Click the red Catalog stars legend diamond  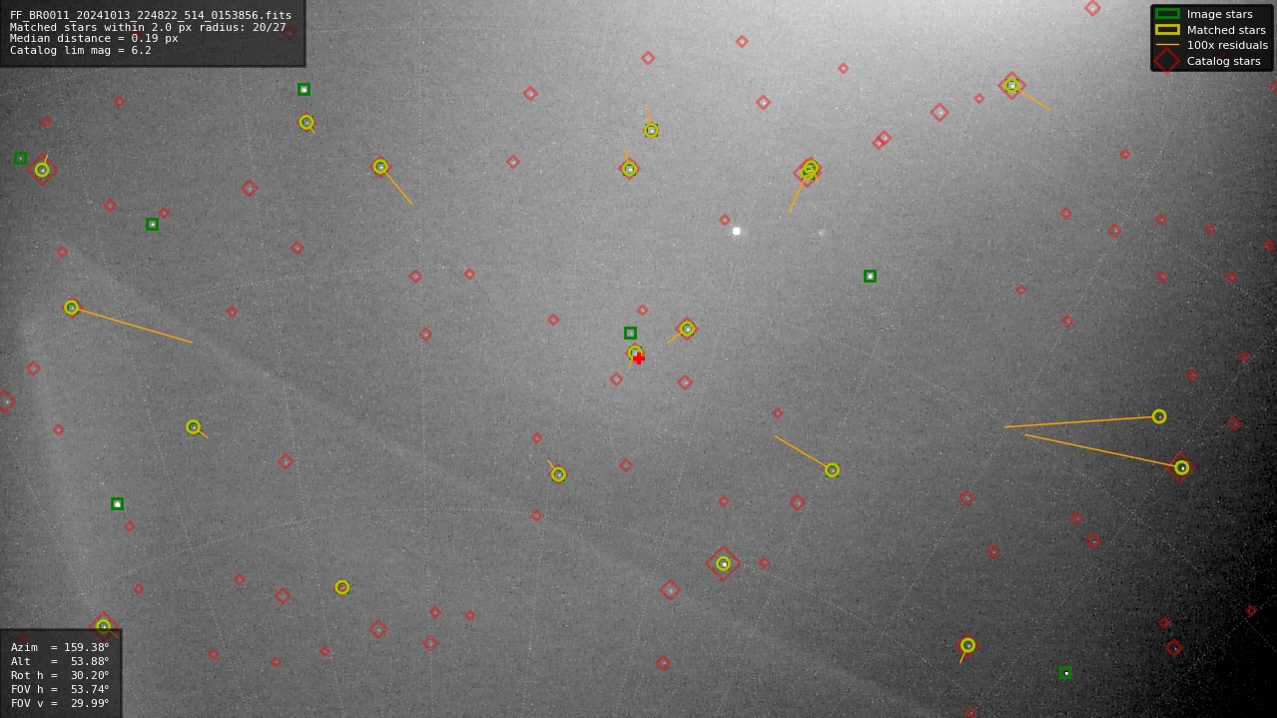pos(1166,61)
